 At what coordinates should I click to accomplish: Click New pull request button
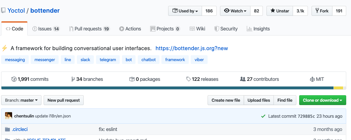click(64, 100)
